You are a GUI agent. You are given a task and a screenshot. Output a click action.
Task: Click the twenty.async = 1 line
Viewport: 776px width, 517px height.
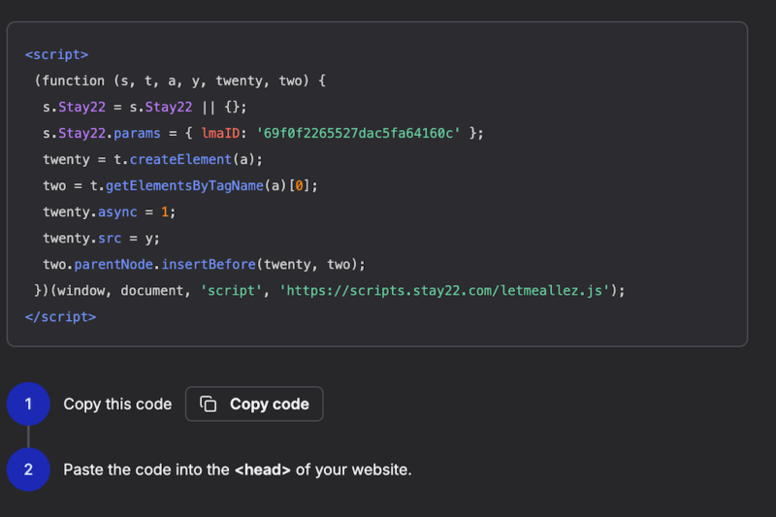tap(109, 211)
